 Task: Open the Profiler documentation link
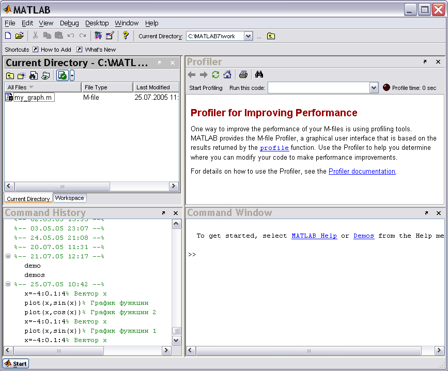[x=362, y=172]
